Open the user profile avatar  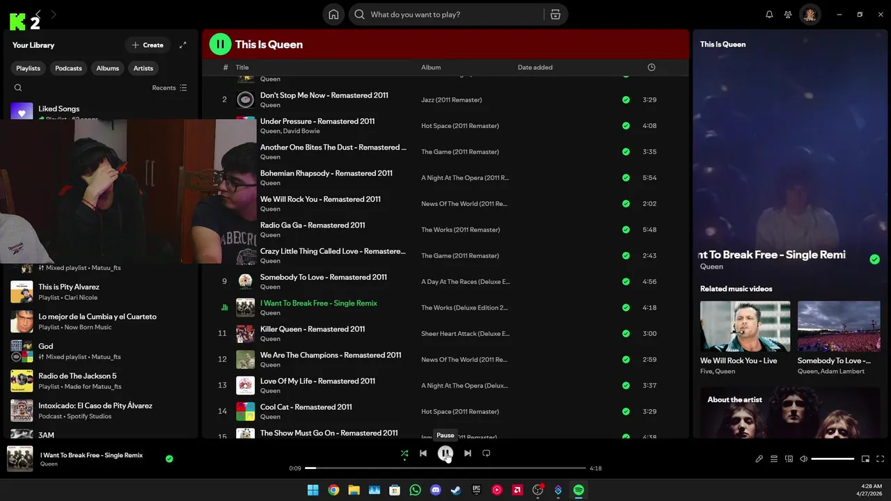[810, 15]
